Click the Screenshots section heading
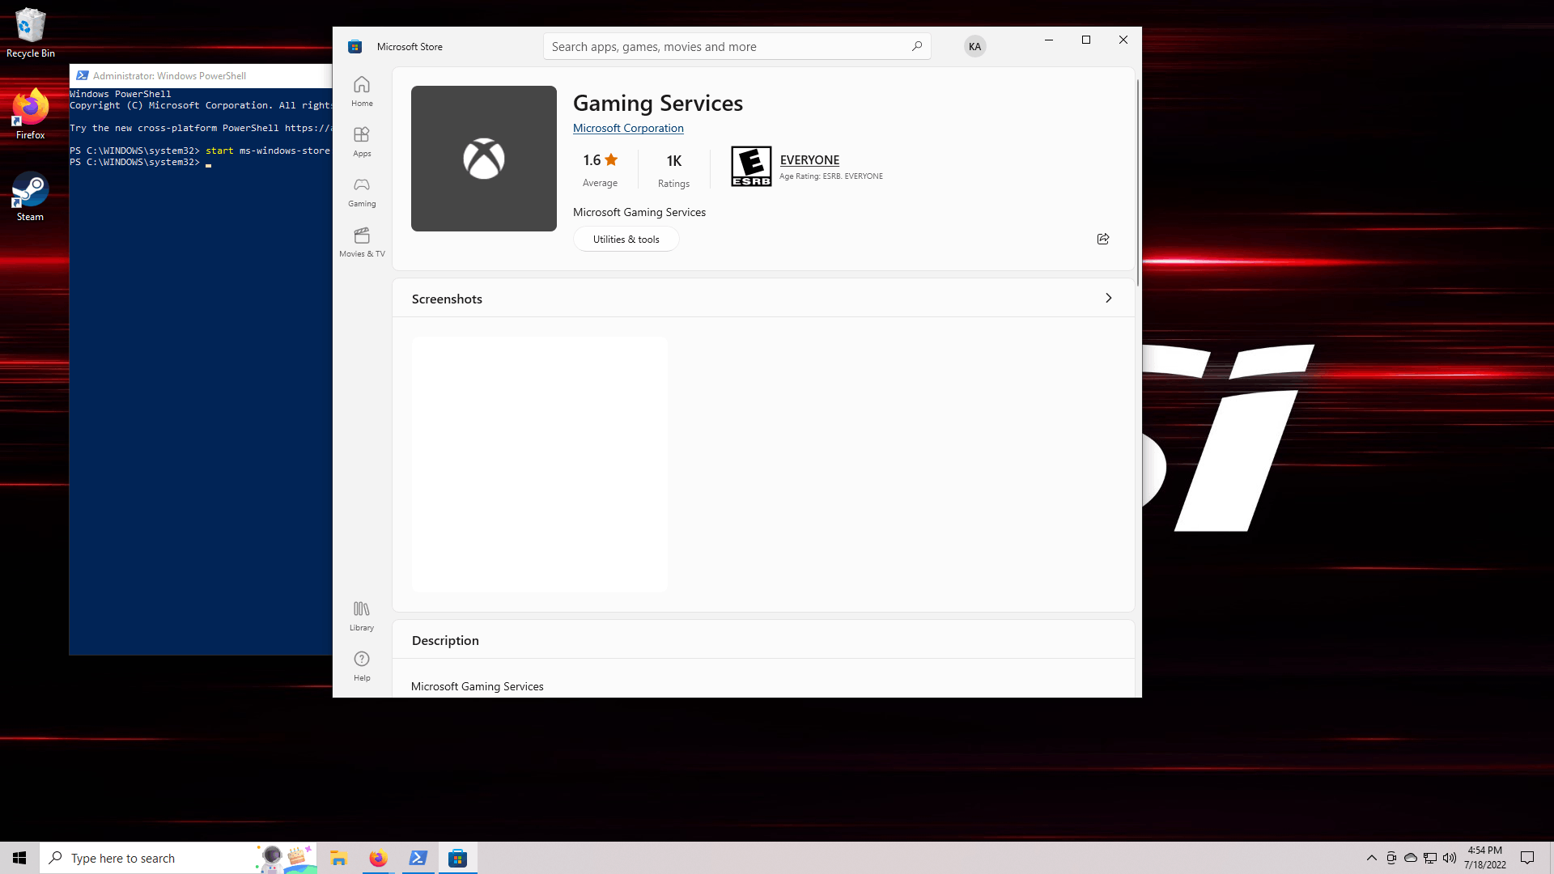This screenshot has width=1554, height=874. (447, 299)
